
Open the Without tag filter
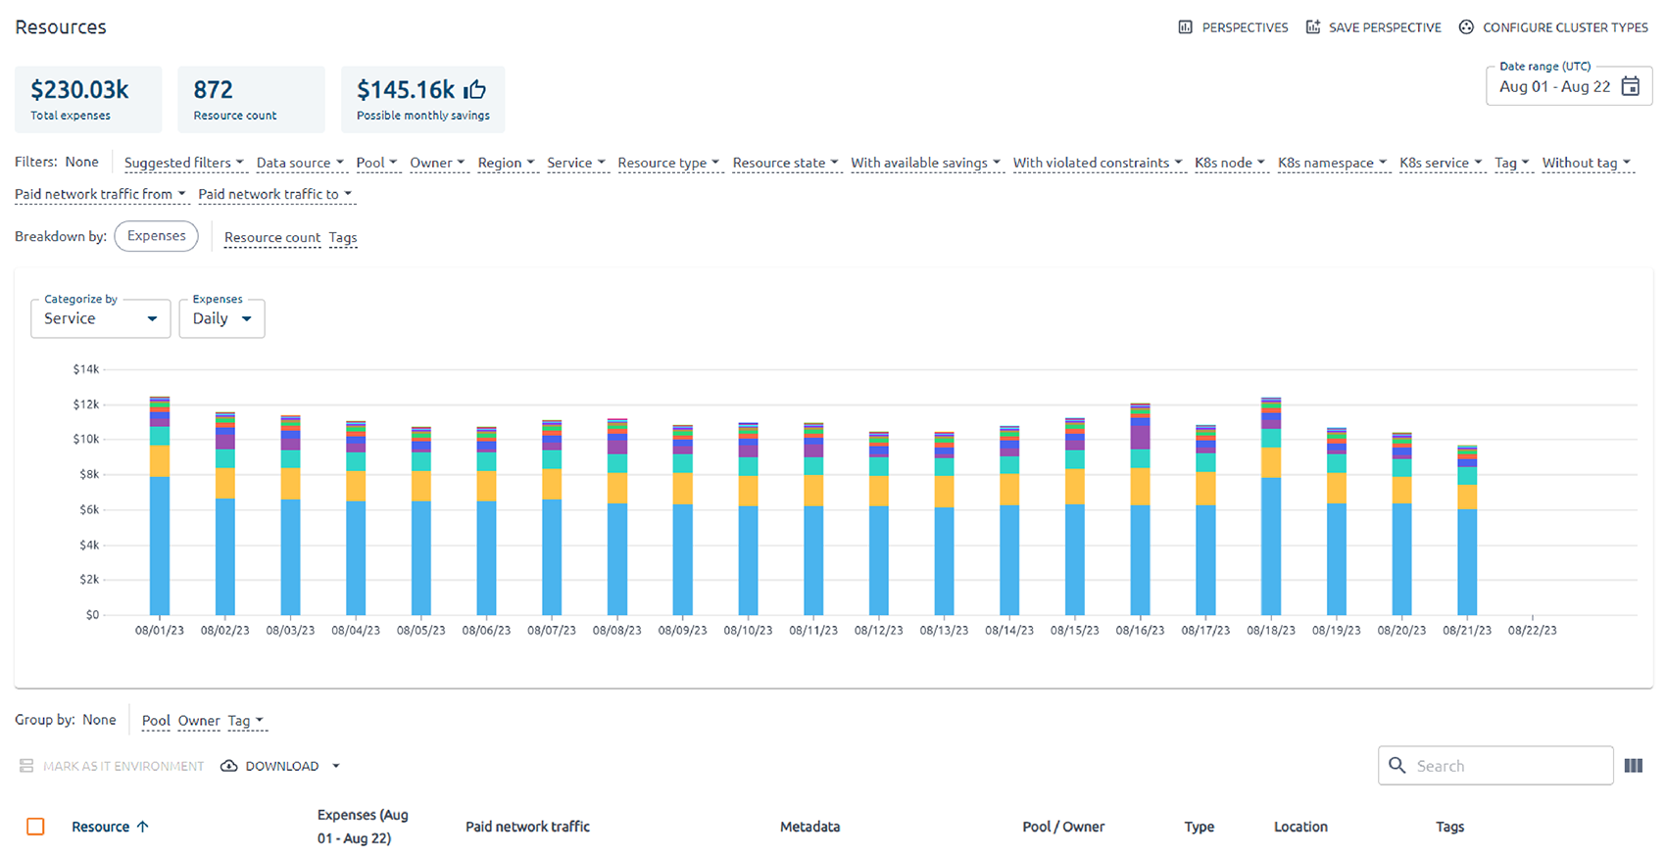(1587, 163)
